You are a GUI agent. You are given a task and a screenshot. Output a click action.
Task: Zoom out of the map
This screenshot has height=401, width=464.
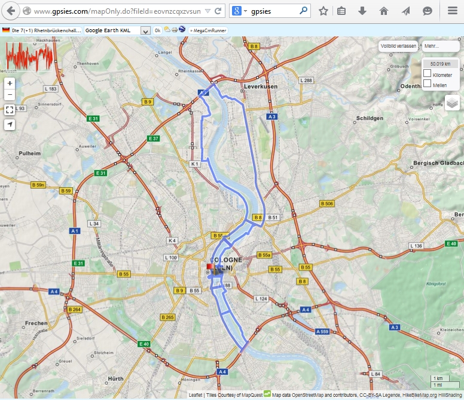pos(10,95)
